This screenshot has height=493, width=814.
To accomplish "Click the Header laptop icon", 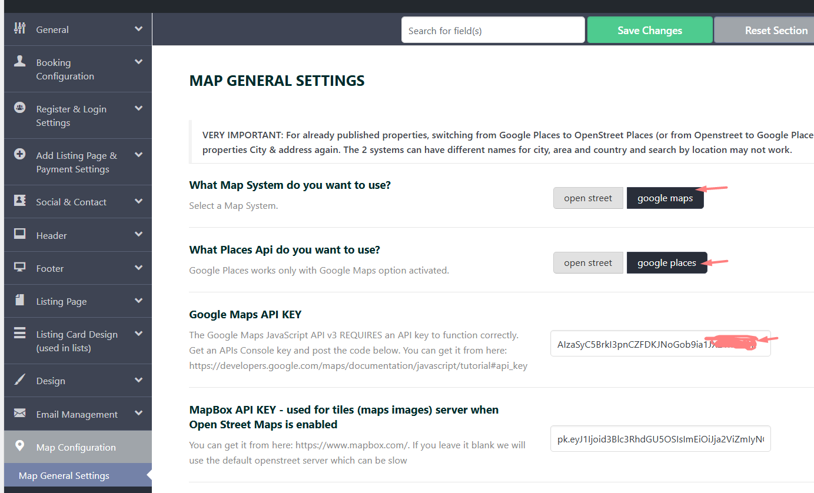I will coord(20,234).
